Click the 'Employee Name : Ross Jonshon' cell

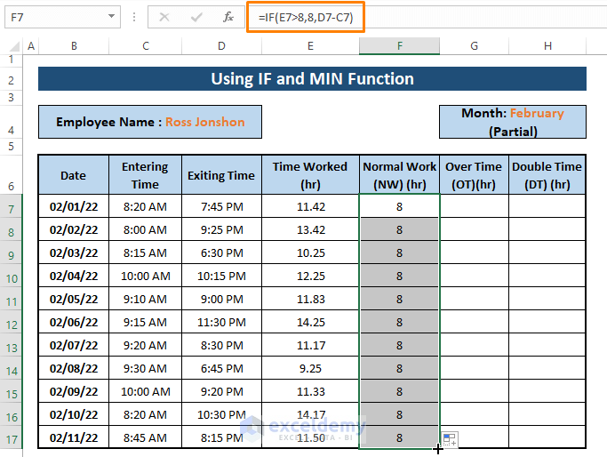click(150, 122)
